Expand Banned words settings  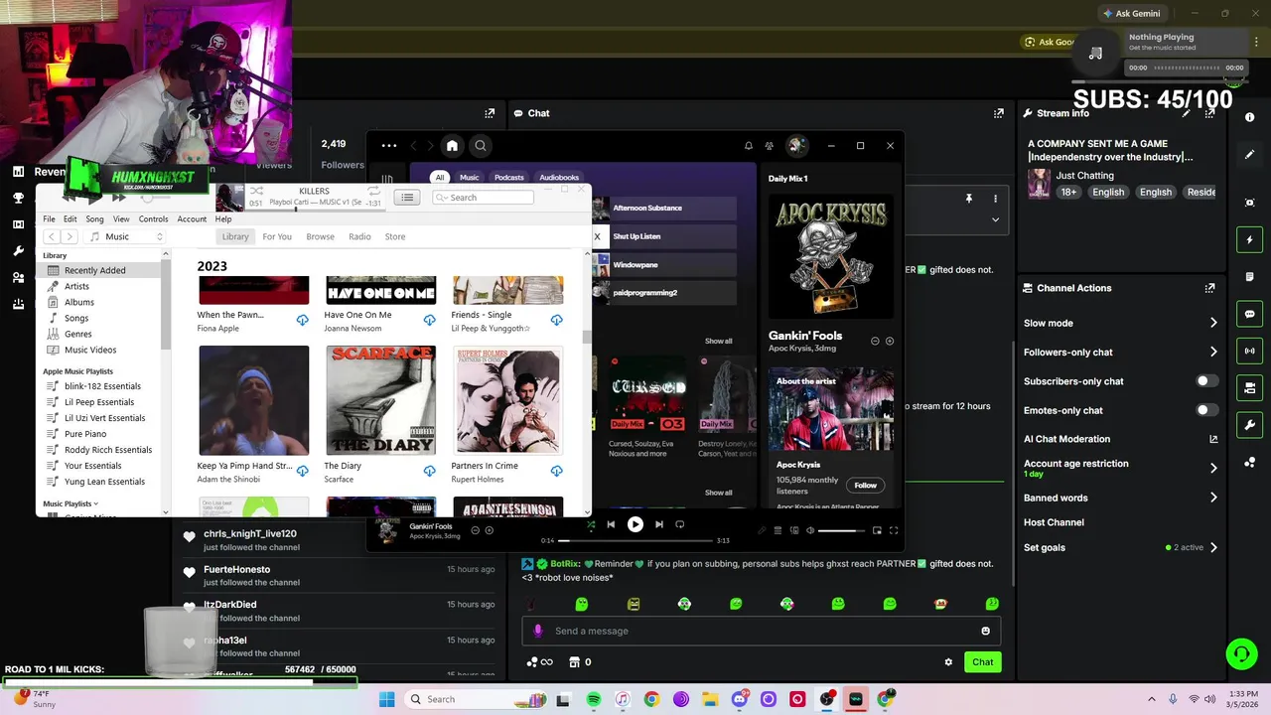pos(1213,498)
